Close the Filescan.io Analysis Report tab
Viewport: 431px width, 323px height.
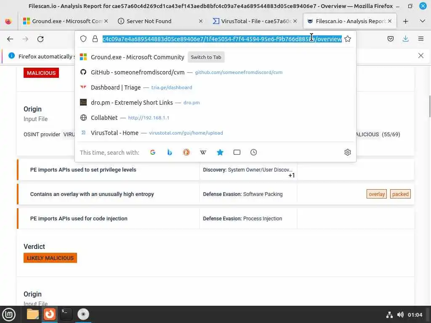(x=390, y=21)
